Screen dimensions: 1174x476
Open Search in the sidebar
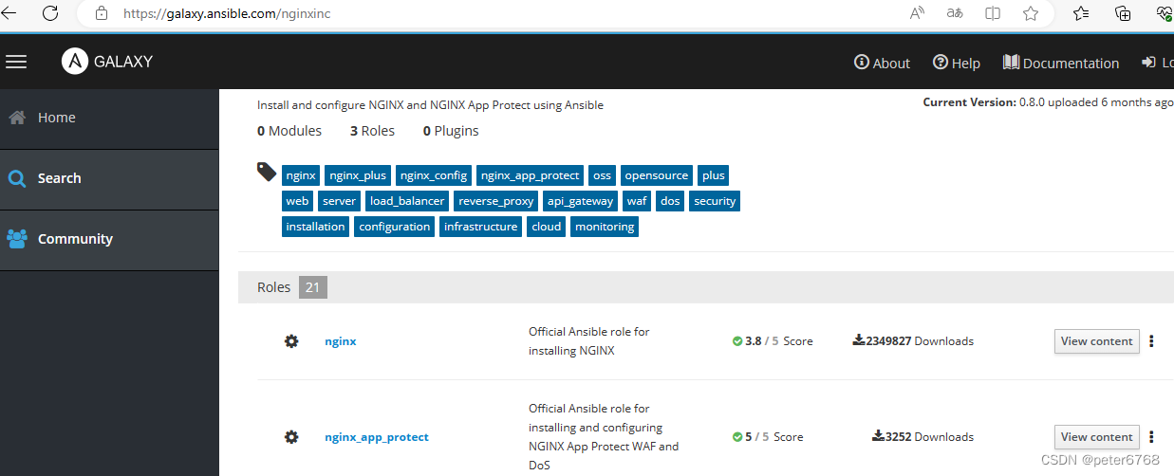[x=109, y=178]
